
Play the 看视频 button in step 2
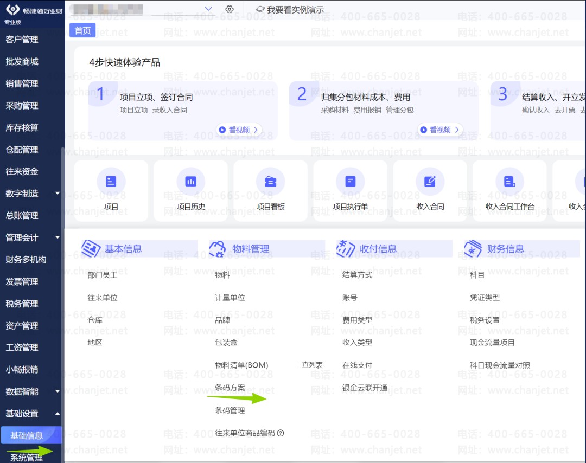(x=440, y=130)
